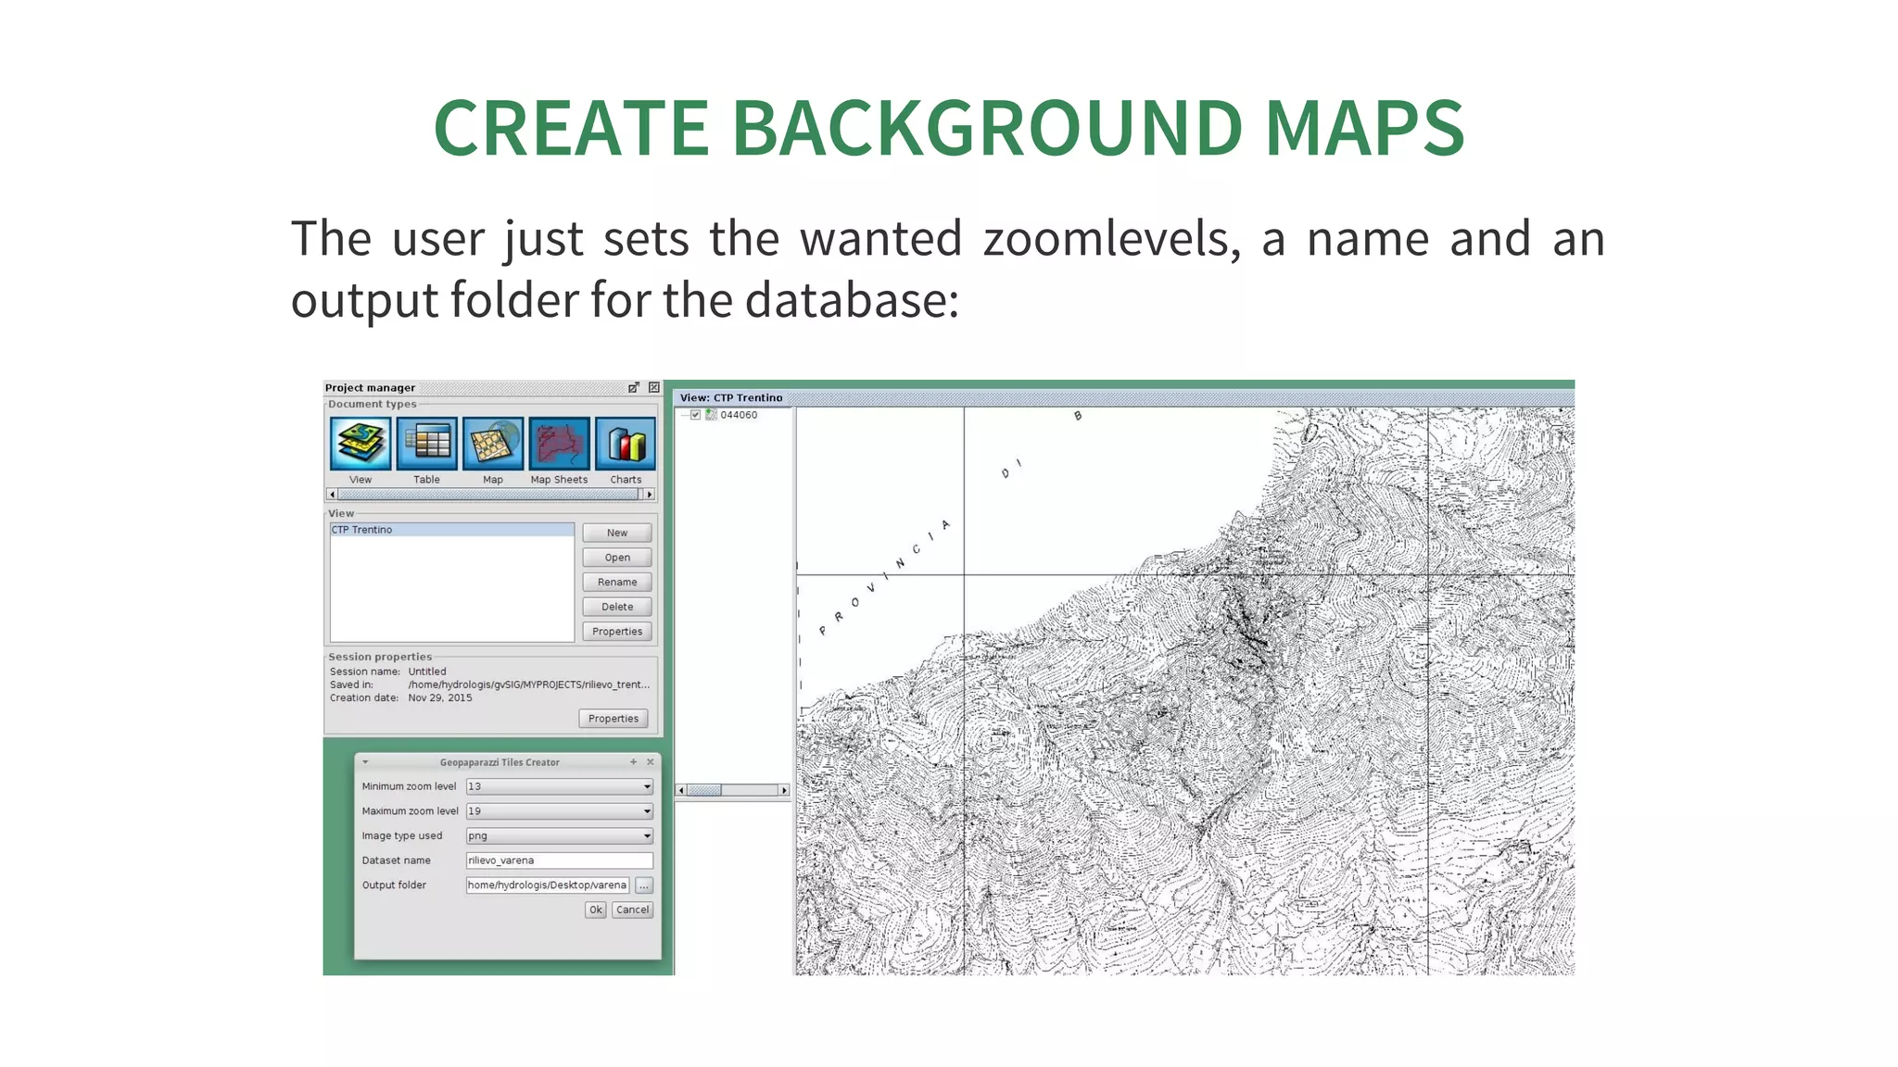Click the Project manager undock icon
Viewport: 1898px width, 1067px height.
tap(634, 387)
